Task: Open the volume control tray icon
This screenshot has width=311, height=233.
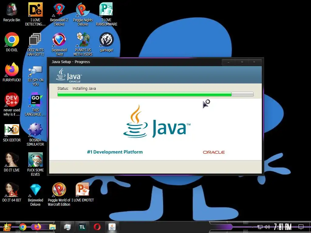Action: click(x=267, y=227)
